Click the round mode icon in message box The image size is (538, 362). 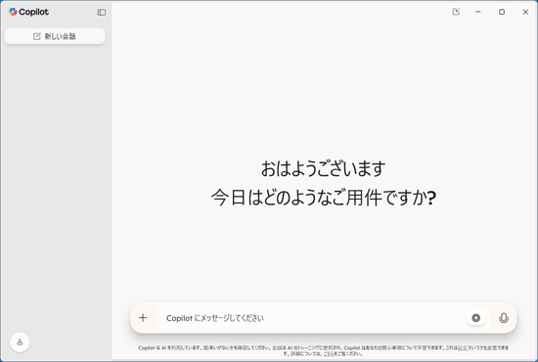coord(476,318)
